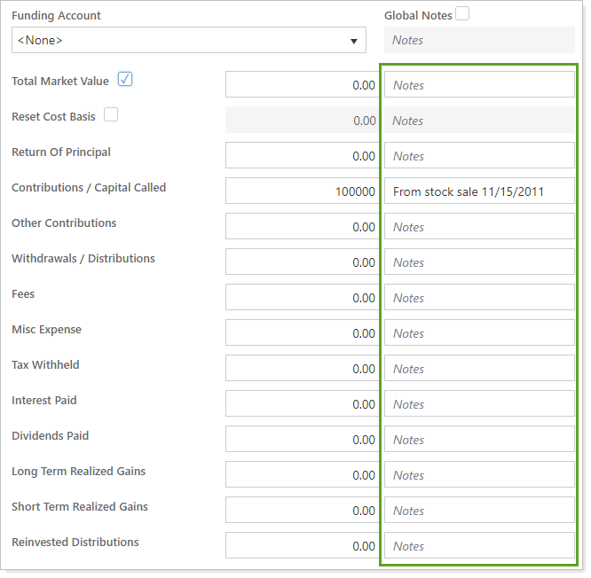Select the Long Term Realized Gains amount field

pos(302,475)
